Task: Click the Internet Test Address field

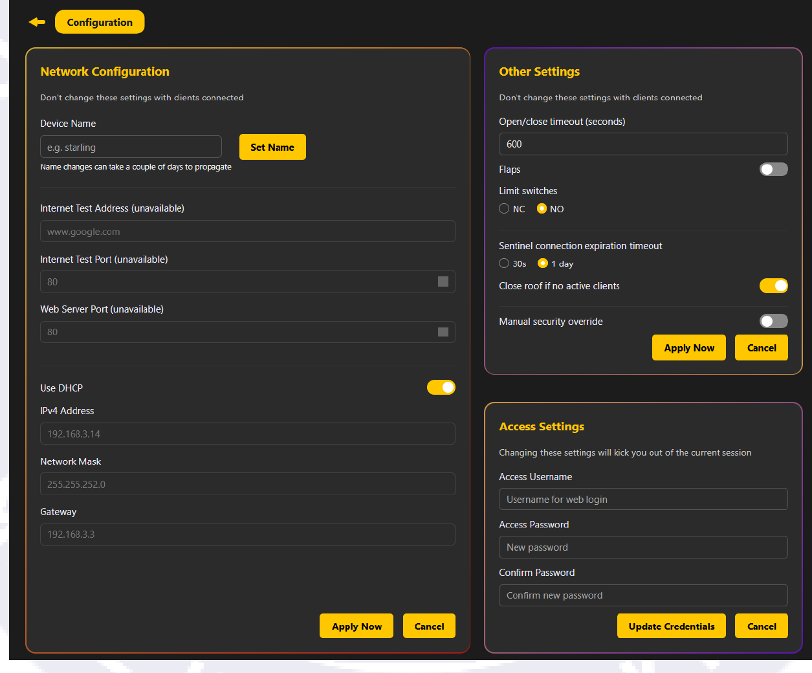Action: click(x=248, y=231)
